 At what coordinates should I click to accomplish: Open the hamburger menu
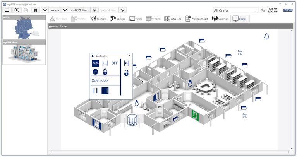[x=7, y=10]
